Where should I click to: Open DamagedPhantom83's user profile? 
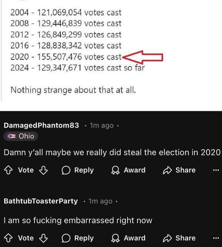click(41, 126)
